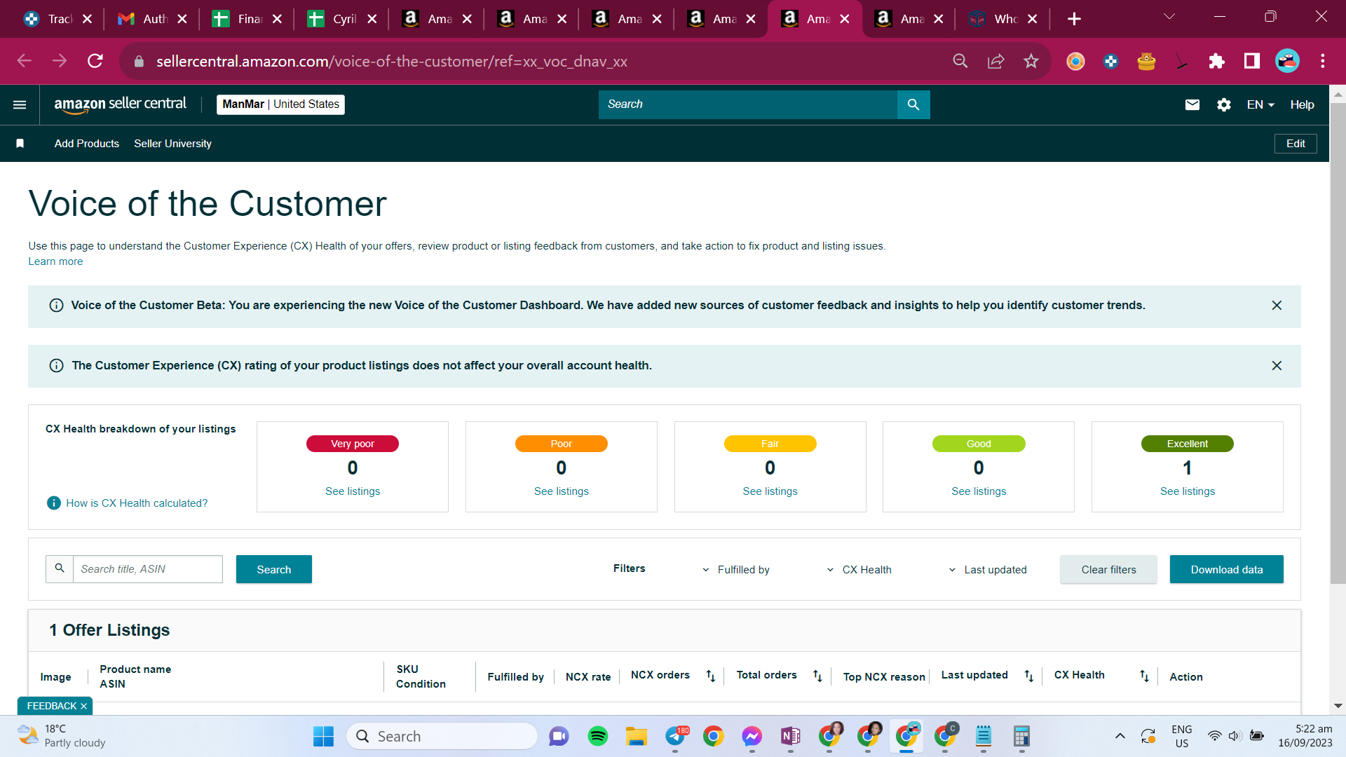Viewport: 1346px width, 757px height.
Task: Expand the CX Health filter dropdown
Action: [x=859, y=570]
